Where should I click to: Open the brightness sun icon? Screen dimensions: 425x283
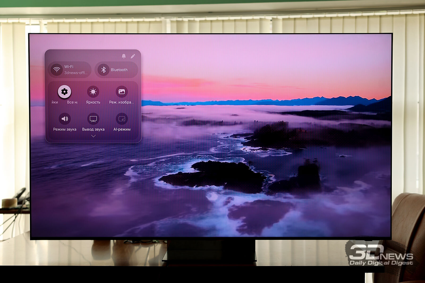click(x=93, y=92)
